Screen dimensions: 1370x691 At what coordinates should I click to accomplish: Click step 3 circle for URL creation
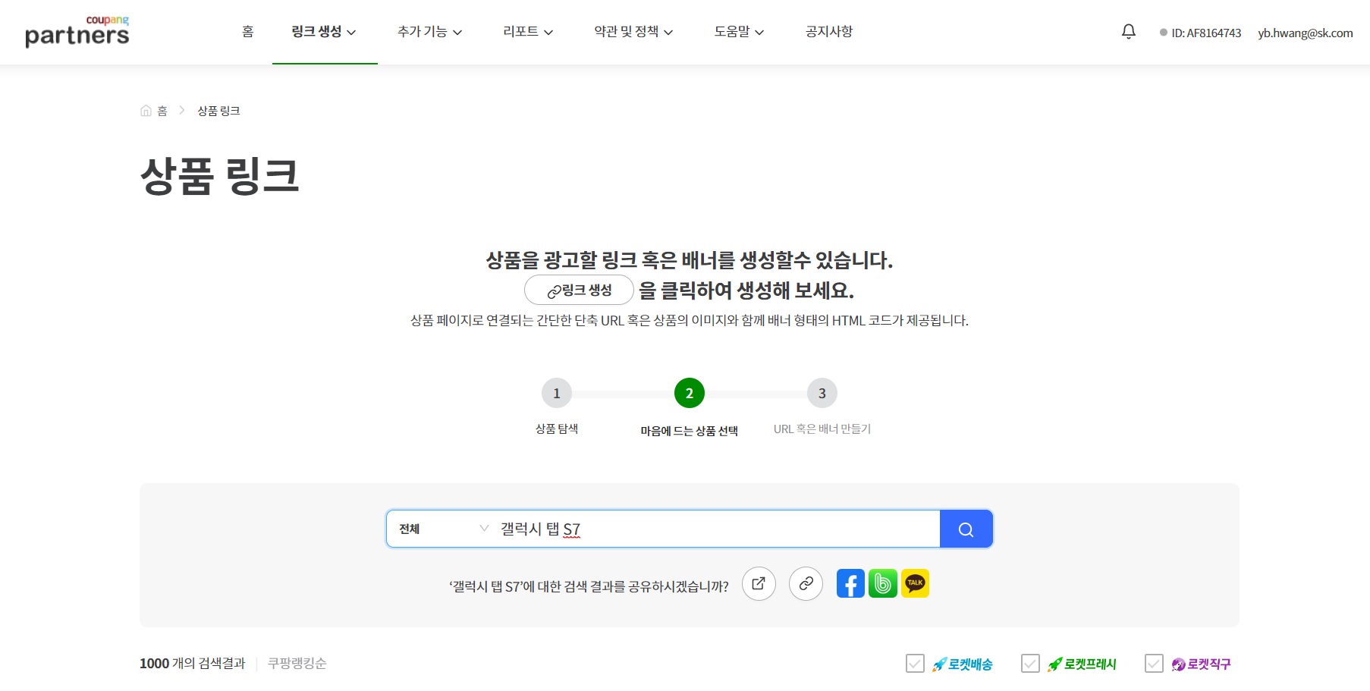point(822,393)
